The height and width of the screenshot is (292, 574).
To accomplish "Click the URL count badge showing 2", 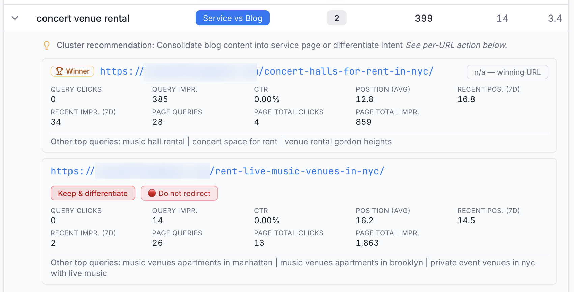I will [x=337, y=18].
